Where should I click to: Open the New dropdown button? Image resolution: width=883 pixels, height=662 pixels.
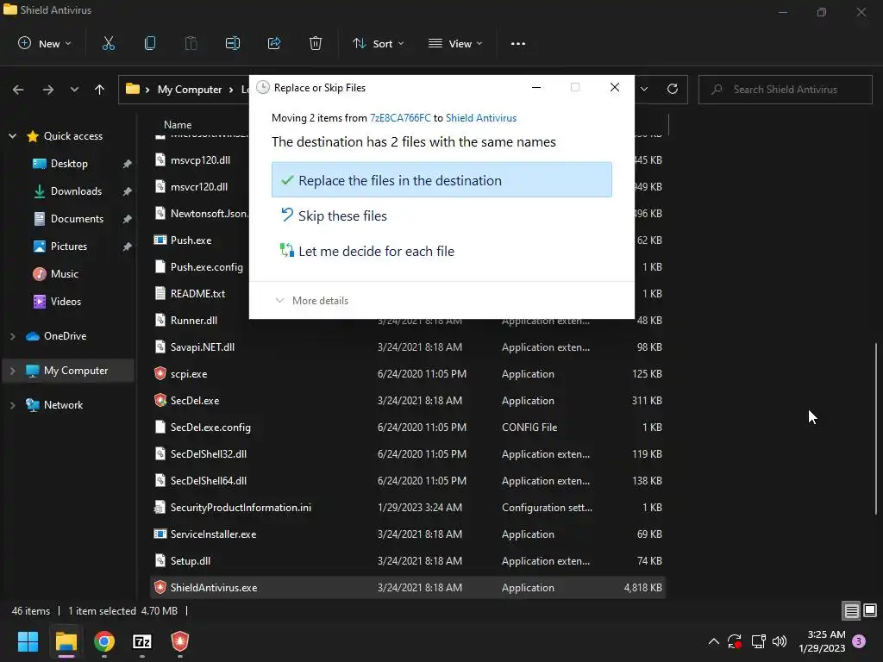pos(45,43)
